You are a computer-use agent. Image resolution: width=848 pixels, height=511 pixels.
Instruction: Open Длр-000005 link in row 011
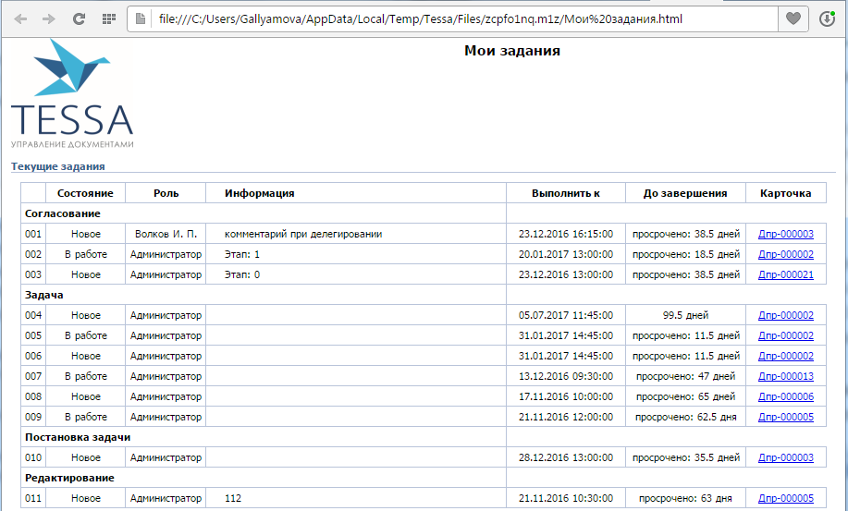785,499
